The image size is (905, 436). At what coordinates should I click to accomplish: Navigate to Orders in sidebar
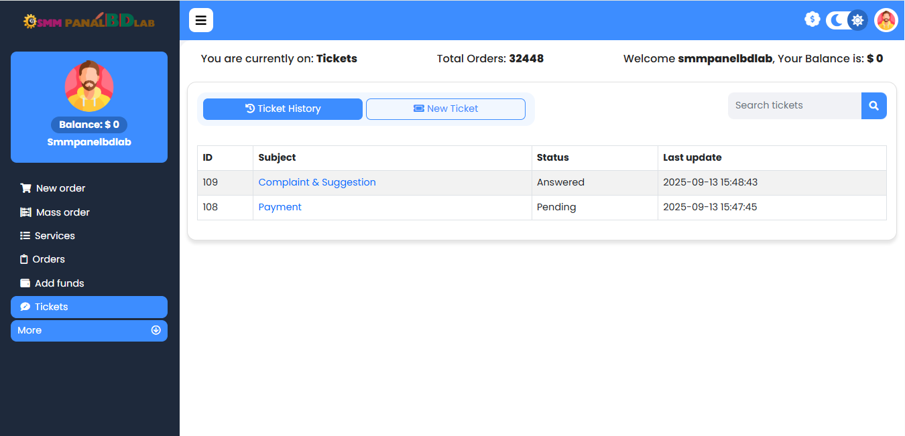[x=48, y=259]
